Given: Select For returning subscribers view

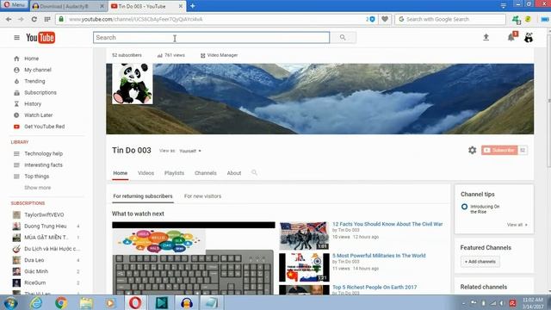Looking at the screenshot, I should [143, 196].
